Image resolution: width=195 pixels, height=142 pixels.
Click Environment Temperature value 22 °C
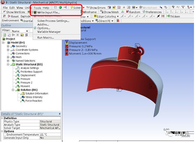point(50,135)
